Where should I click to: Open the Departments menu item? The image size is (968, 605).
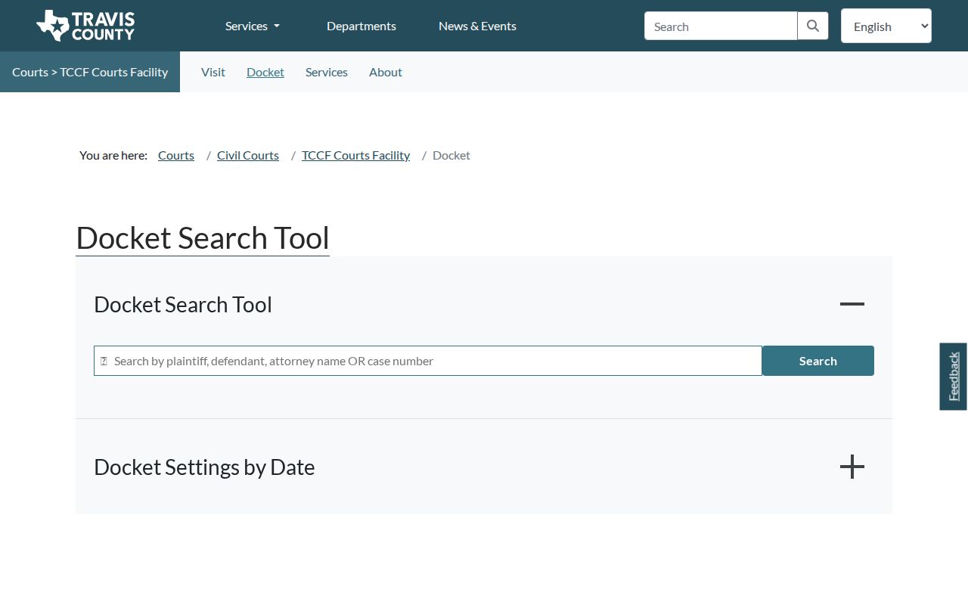[x=361, y=26]
